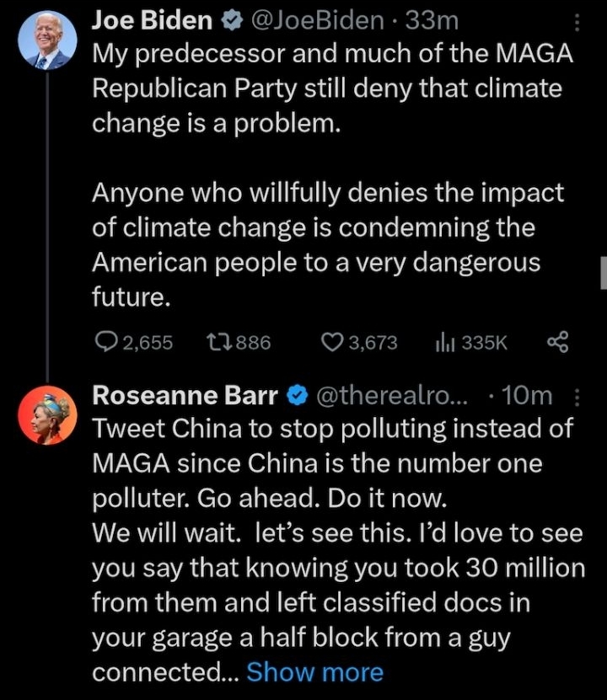The height and width of the screenshot is (700, 607).
Task: Retweet Joe Biden's climate change tweet
Action: tap(218, 341)
